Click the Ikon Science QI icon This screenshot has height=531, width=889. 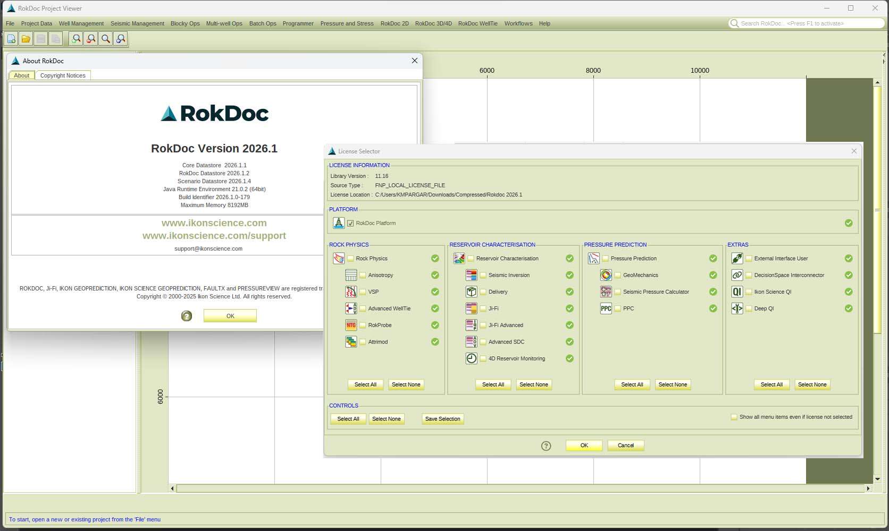737,292
